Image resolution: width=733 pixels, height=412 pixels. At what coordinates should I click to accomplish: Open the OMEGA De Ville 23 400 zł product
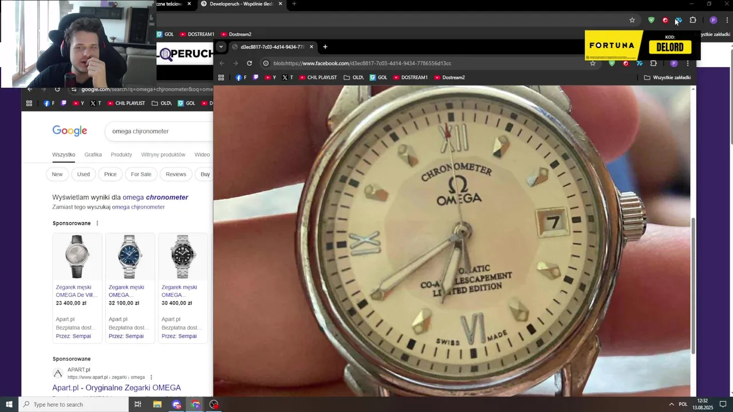tap(77, 287)
